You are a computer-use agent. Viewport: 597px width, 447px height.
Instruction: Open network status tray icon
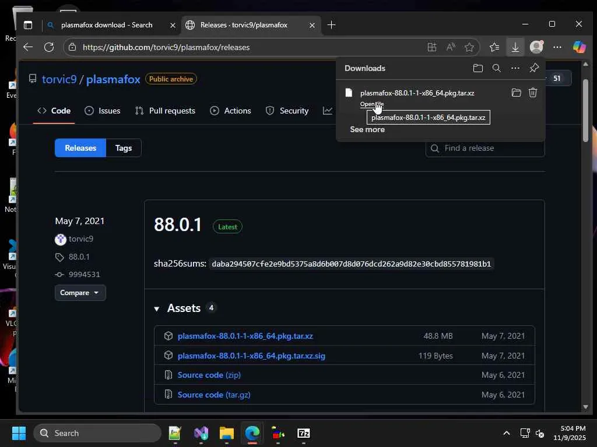point(525,433)
